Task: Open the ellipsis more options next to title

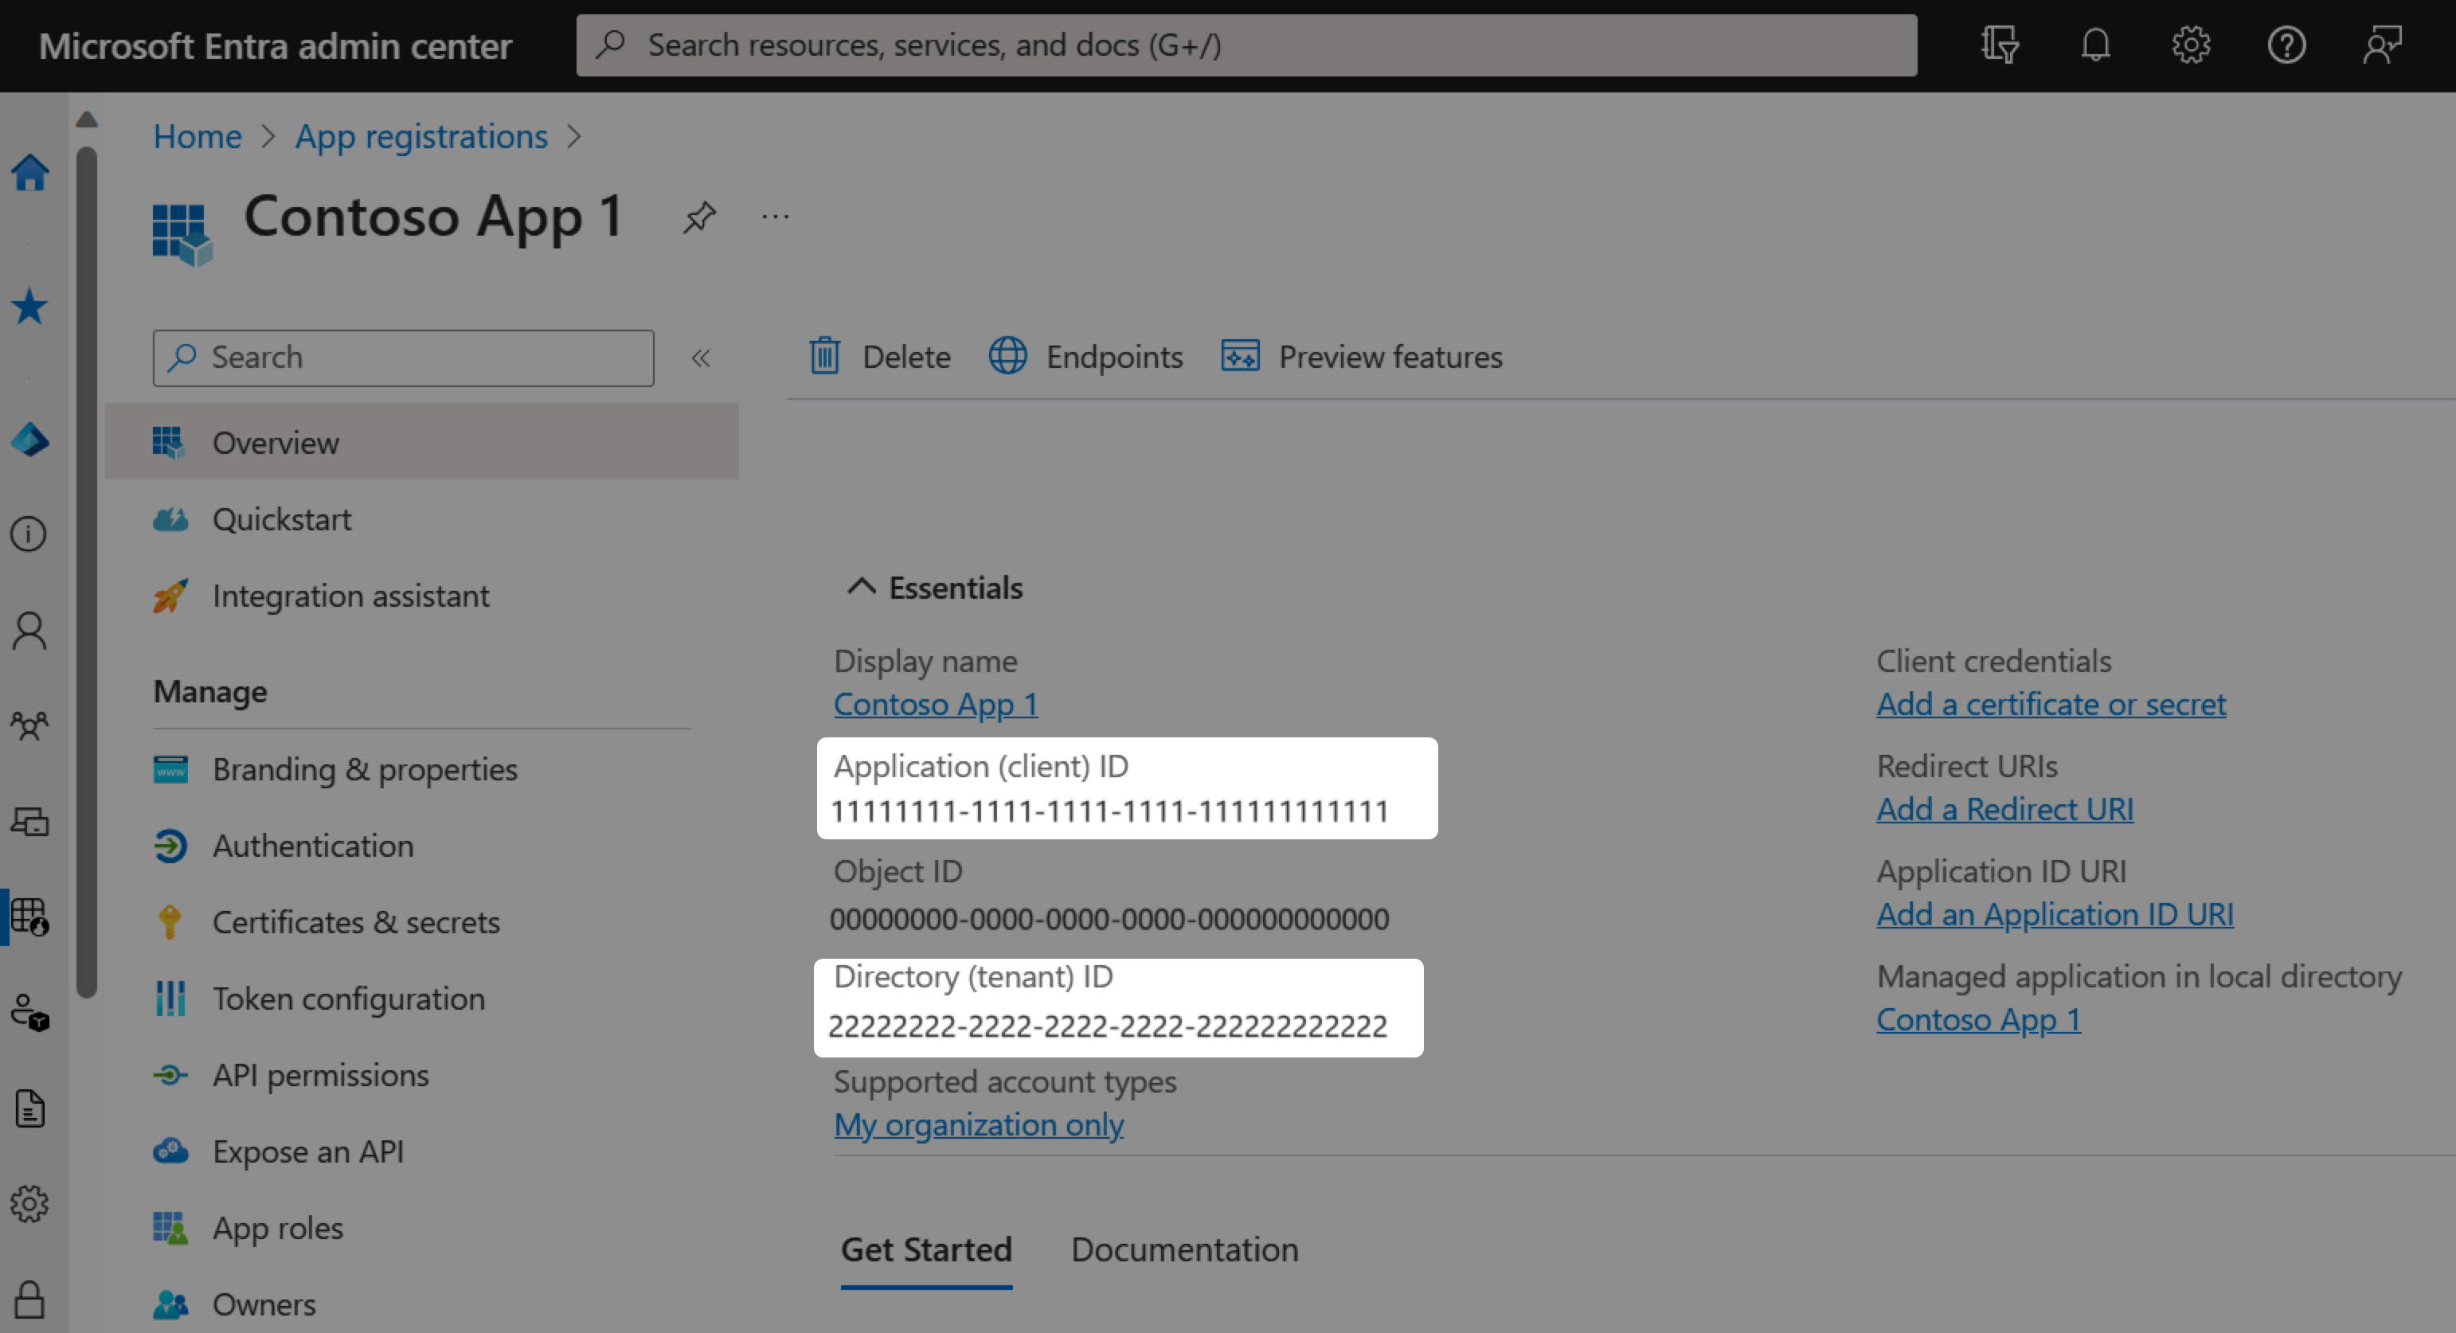Action: (776, 217)
